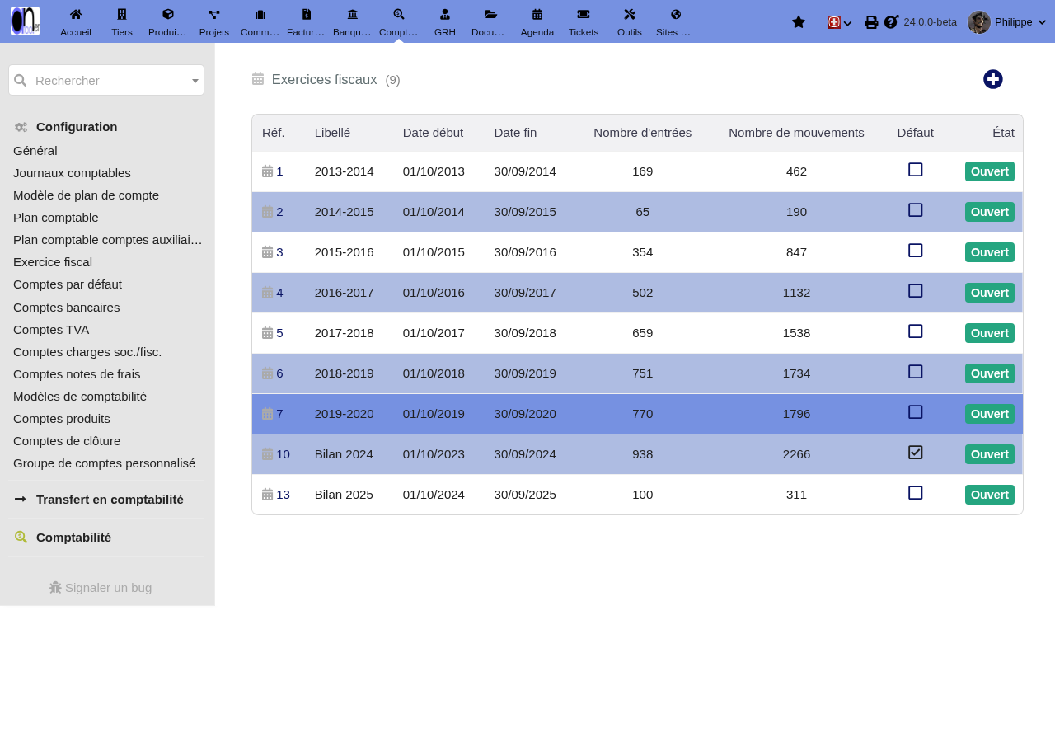Open the language flag dropdown

tap(839, 22)
